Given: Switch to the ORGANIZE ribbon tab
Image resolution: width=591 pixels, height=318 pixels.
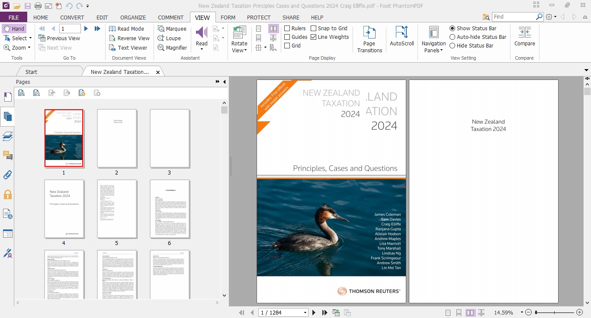Looking at the screenshot, I should click(133, 17).
